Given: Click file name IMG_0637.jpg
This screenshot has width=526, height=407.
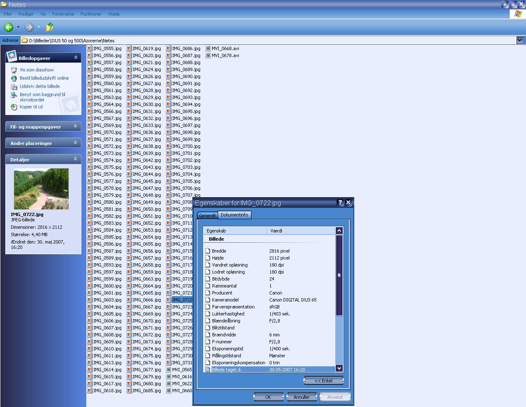Looking at the screenshot, I should pos(147,139).
